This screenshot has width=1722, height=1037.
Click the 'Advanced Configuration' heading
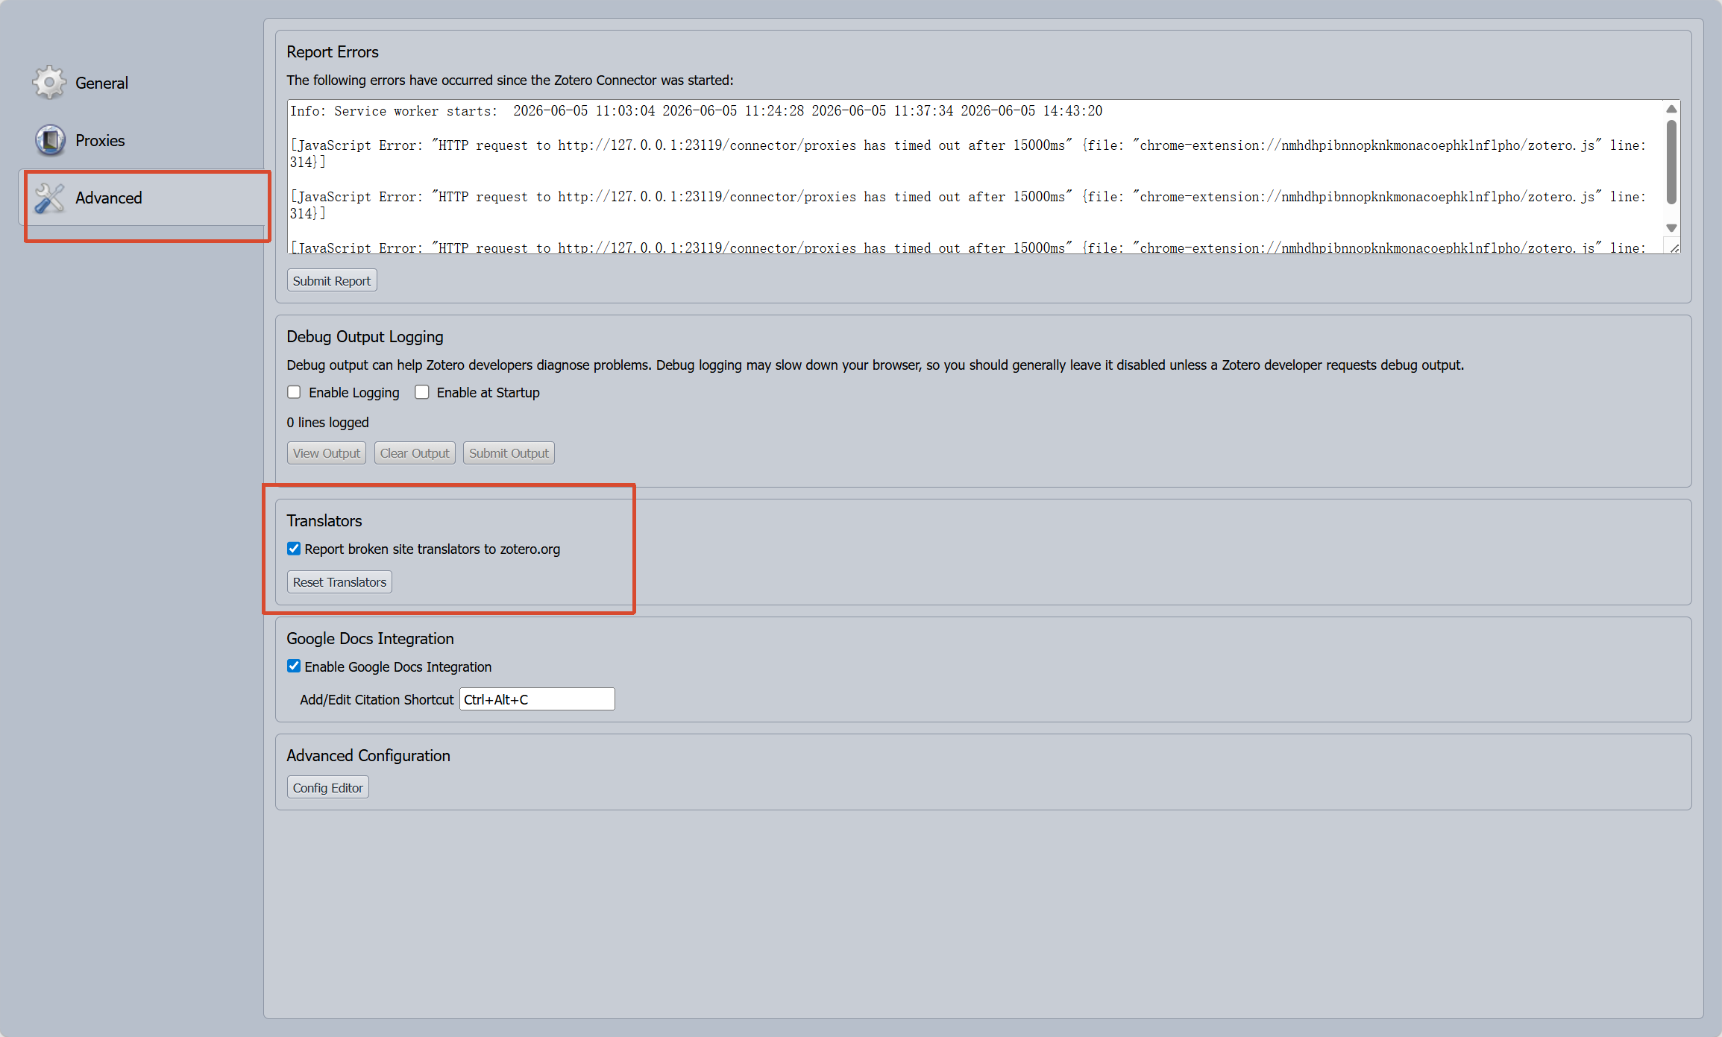click(x=368, y=755)
